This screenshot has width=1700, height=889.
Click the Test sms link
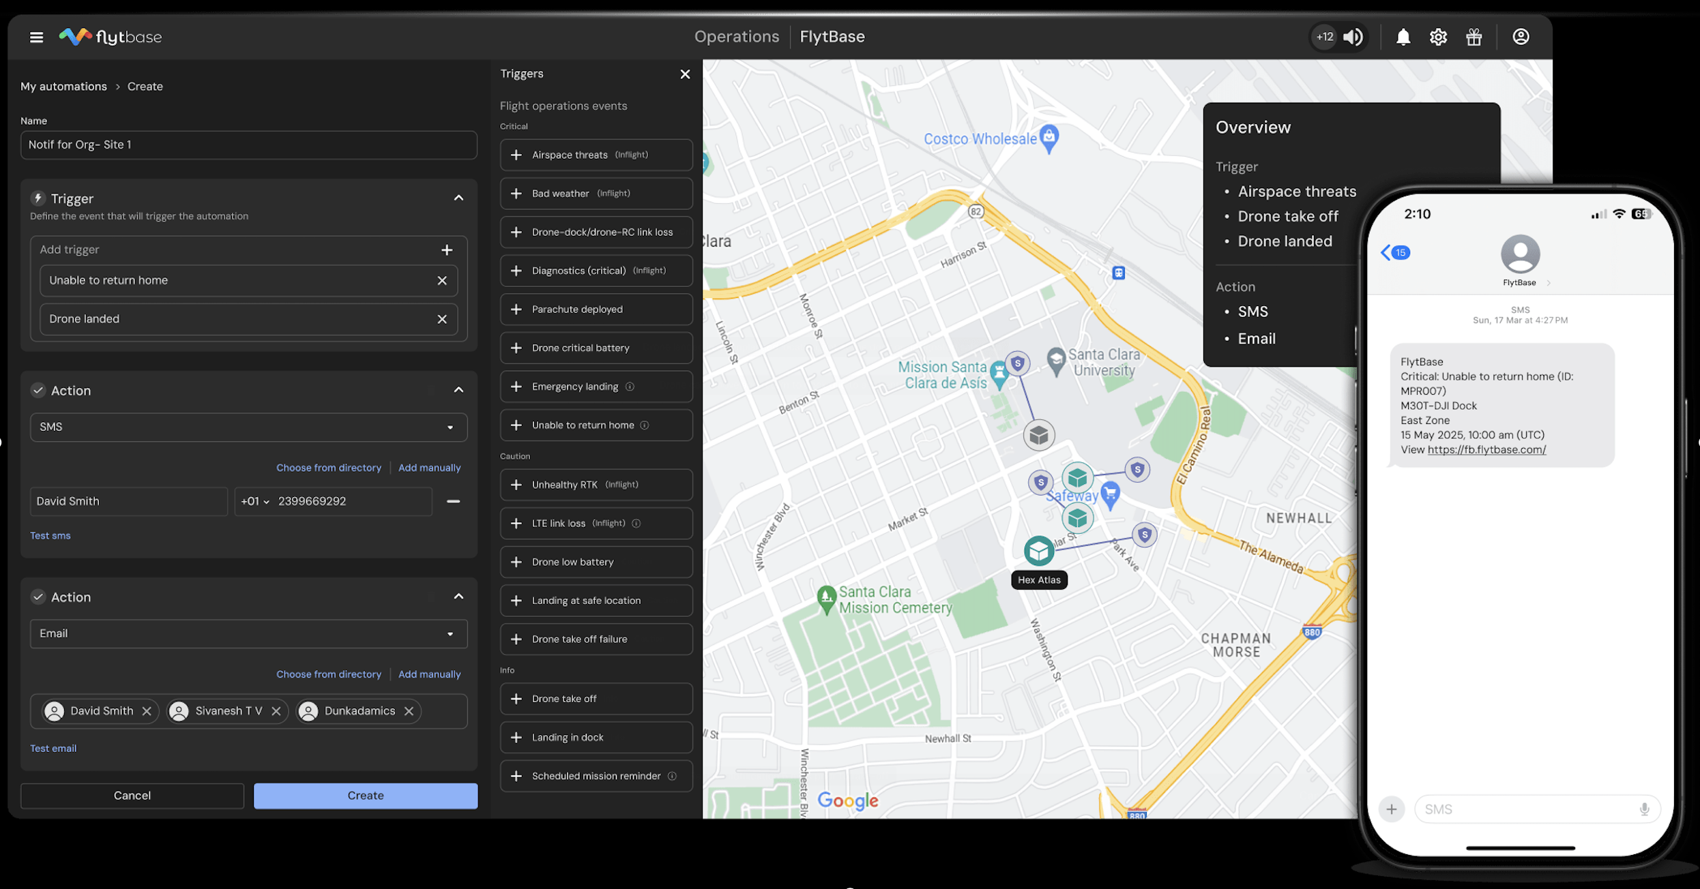50,535
